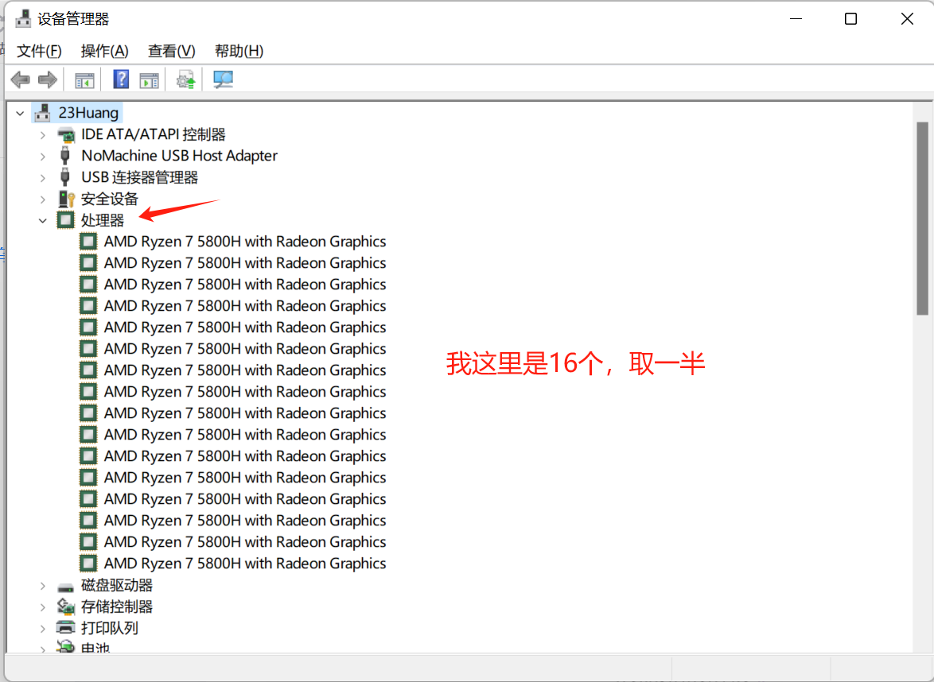Click the computer icon next to 23Huang
Screen dimensions: 934x682
pyautogui.click(x=43, y=113)
